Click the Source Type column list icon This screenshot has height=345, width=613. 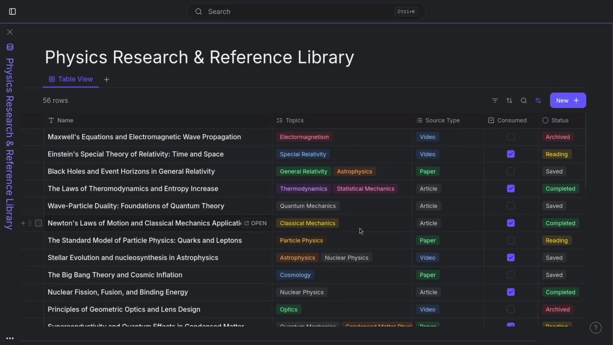point(420,120)
